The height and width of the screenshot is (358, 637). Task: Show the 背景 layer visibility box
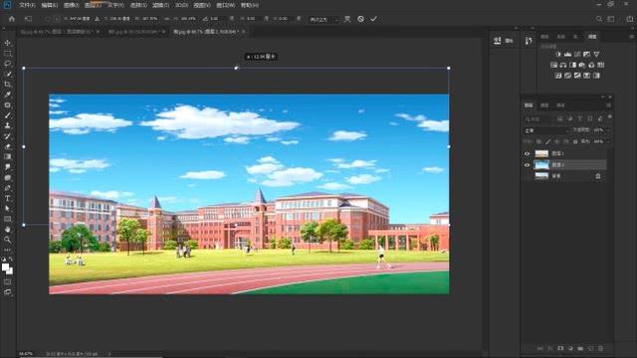pyautogui.click(x=527, y=176)
